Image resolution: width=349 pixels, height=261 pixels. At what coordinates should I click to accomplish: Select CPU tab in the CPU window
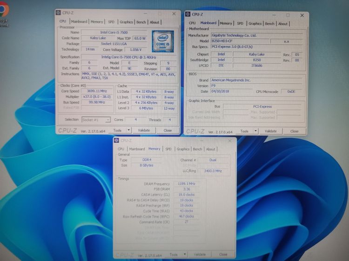[x=63, y=21]
